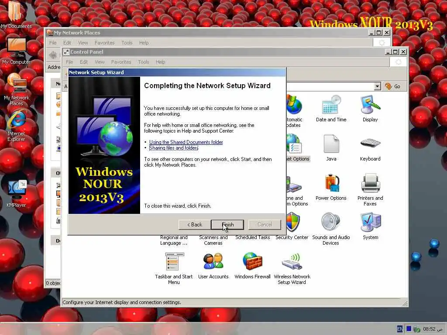Select Scheduled Tasks label
This screenshot has height=335, width=447.
pos(252,237)
